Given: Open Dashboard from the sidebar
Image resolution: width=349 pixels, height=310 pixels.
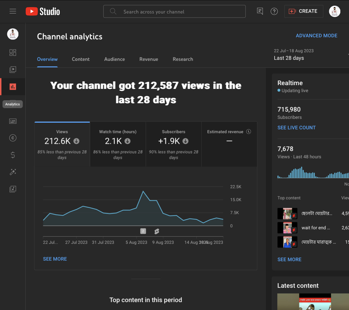Looking at the screenshot, I should (x=13, y=52).
